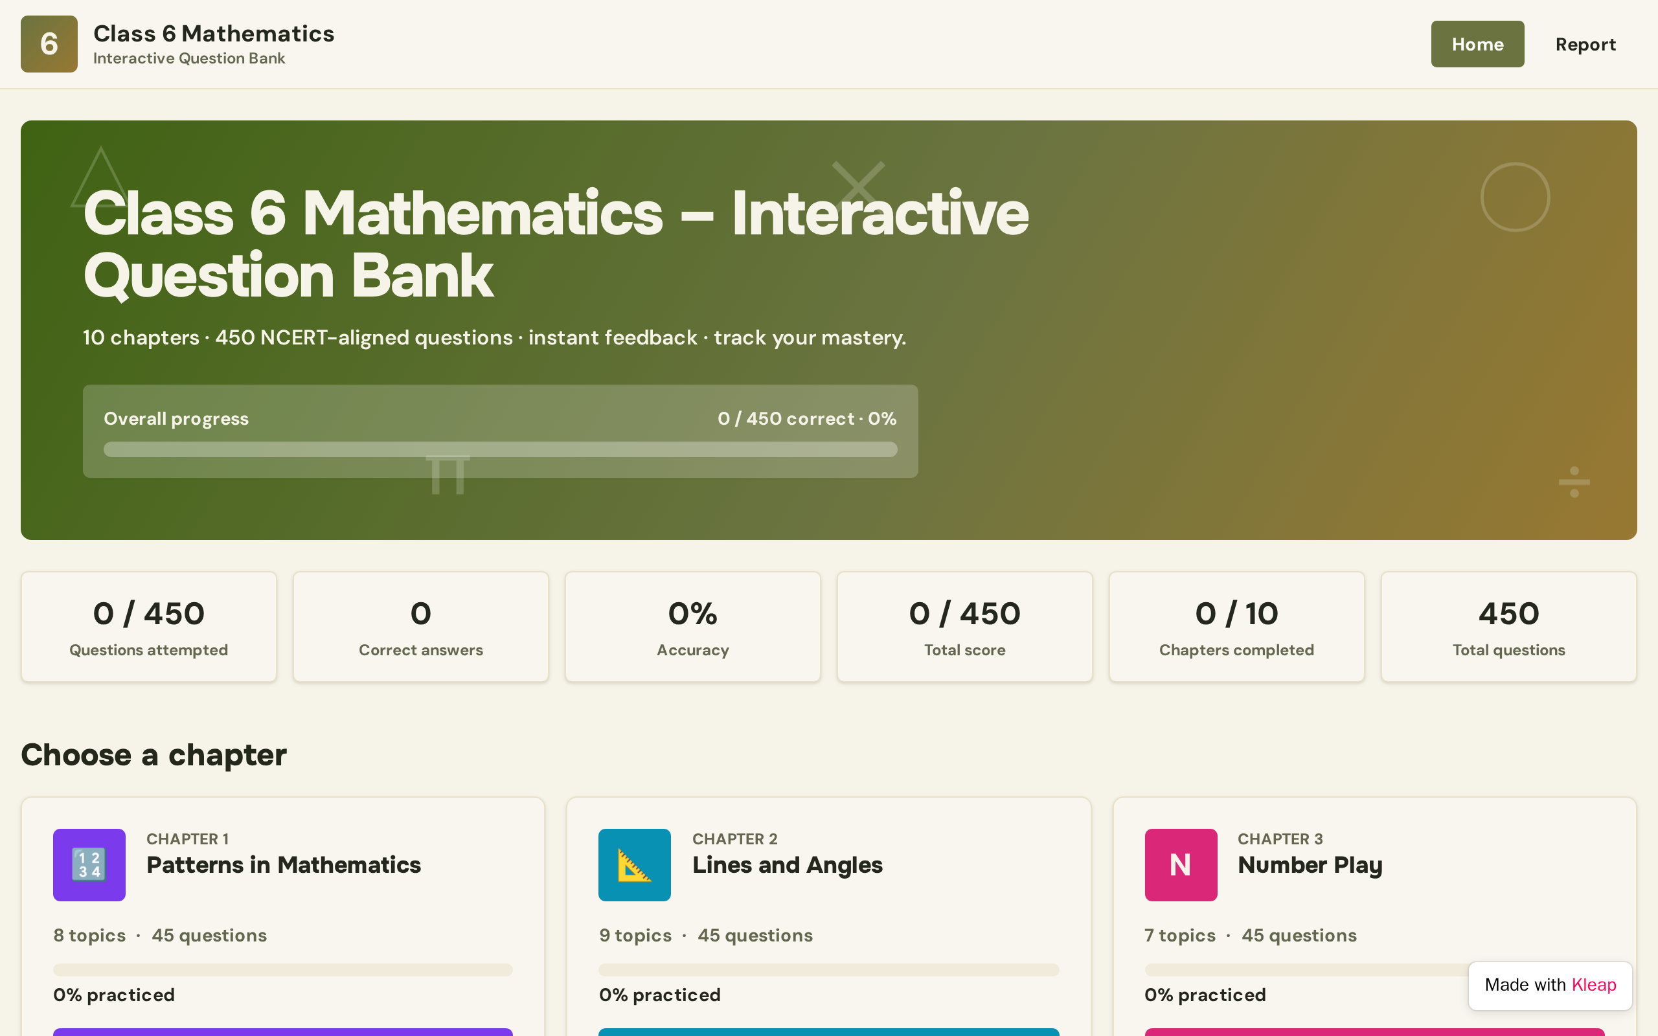1658x1036 pixels.
Task: Click the Lines and Angles ruler icon
Action: (635, 864)
